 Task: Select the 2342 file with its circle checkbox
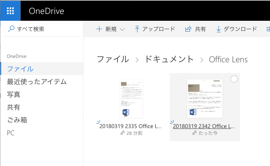(234, 79)
